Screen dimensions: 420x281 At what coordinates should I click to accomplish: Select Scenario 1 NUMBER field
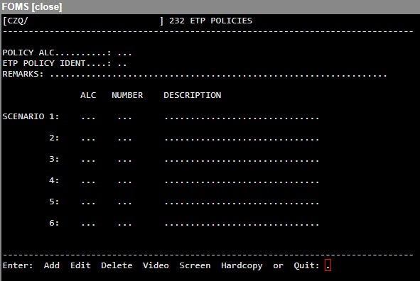[125, 117]
